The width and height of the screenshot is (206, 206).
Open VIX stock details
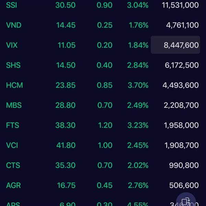(x=12, y=45)
